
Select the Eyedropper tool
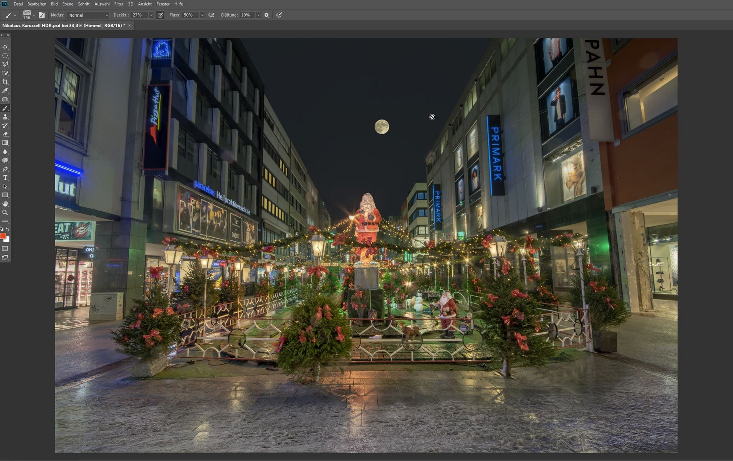[x=5, y=90]
